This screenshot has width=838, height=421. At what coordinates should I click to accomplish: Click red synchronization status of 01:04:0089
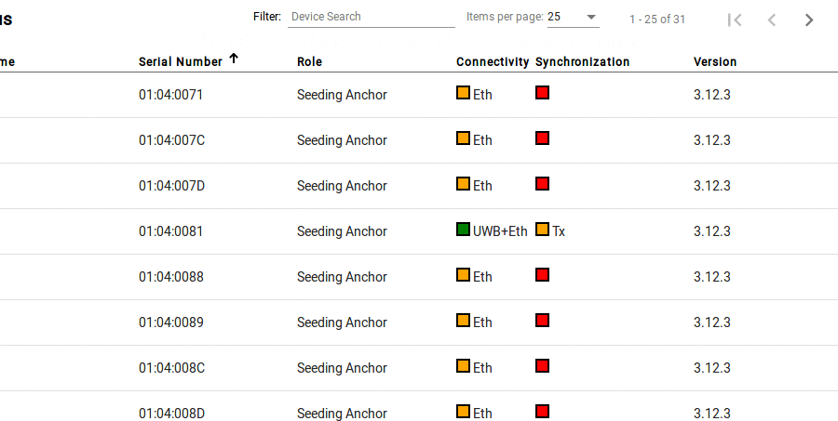(543, 320)
